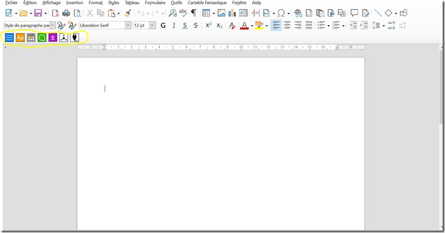
Task: Open Find and Replace
Action: 172,13
